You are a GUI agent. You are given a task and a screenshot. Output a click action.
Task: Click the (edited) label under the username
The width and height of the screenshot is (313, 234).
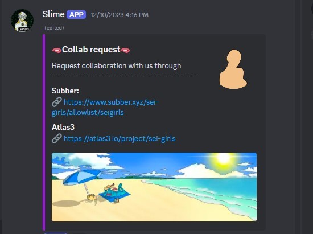54,27
